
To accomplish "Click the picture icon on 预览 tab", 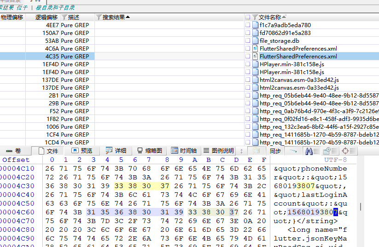I will [75, 151].
